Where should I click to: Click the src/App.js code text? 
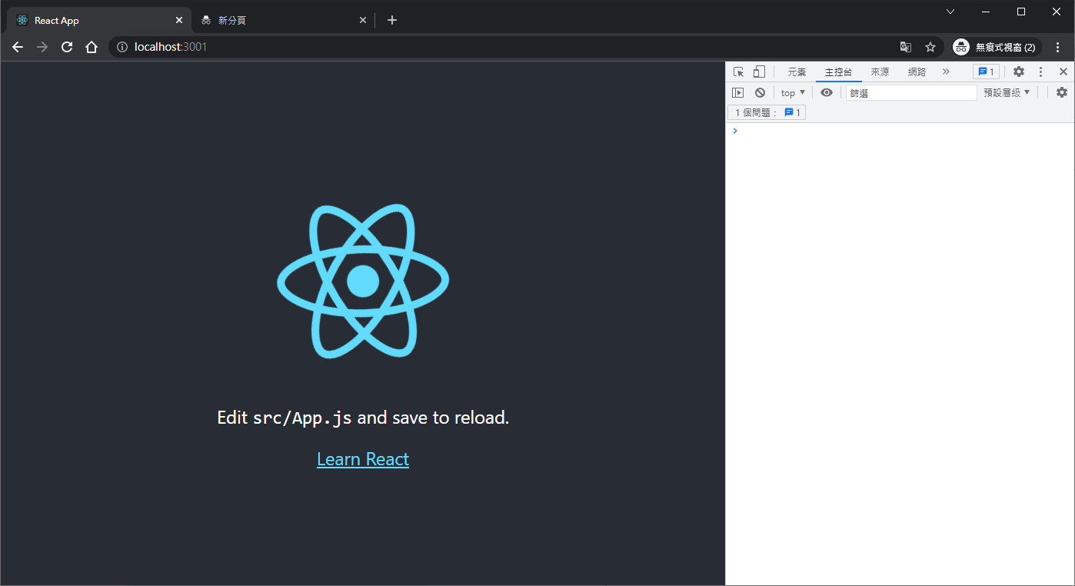click(x=302, y=418)
